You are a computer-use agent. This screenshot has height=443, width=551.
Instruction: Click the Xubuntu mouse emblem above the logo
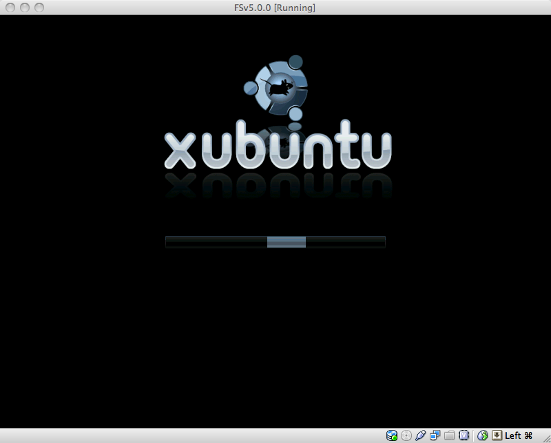tap(278, 88)
